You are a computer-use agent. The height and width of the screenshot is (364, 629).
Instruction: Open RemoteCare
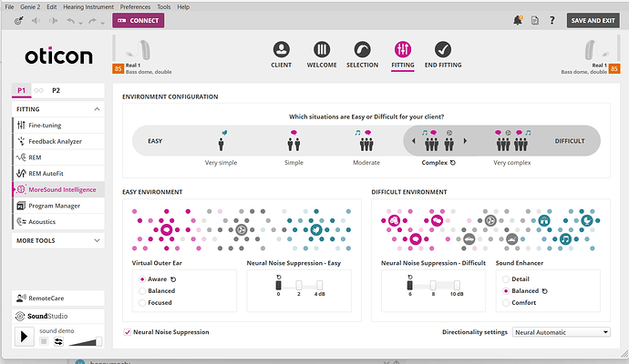pyautogui.click(x=58, y=298)
